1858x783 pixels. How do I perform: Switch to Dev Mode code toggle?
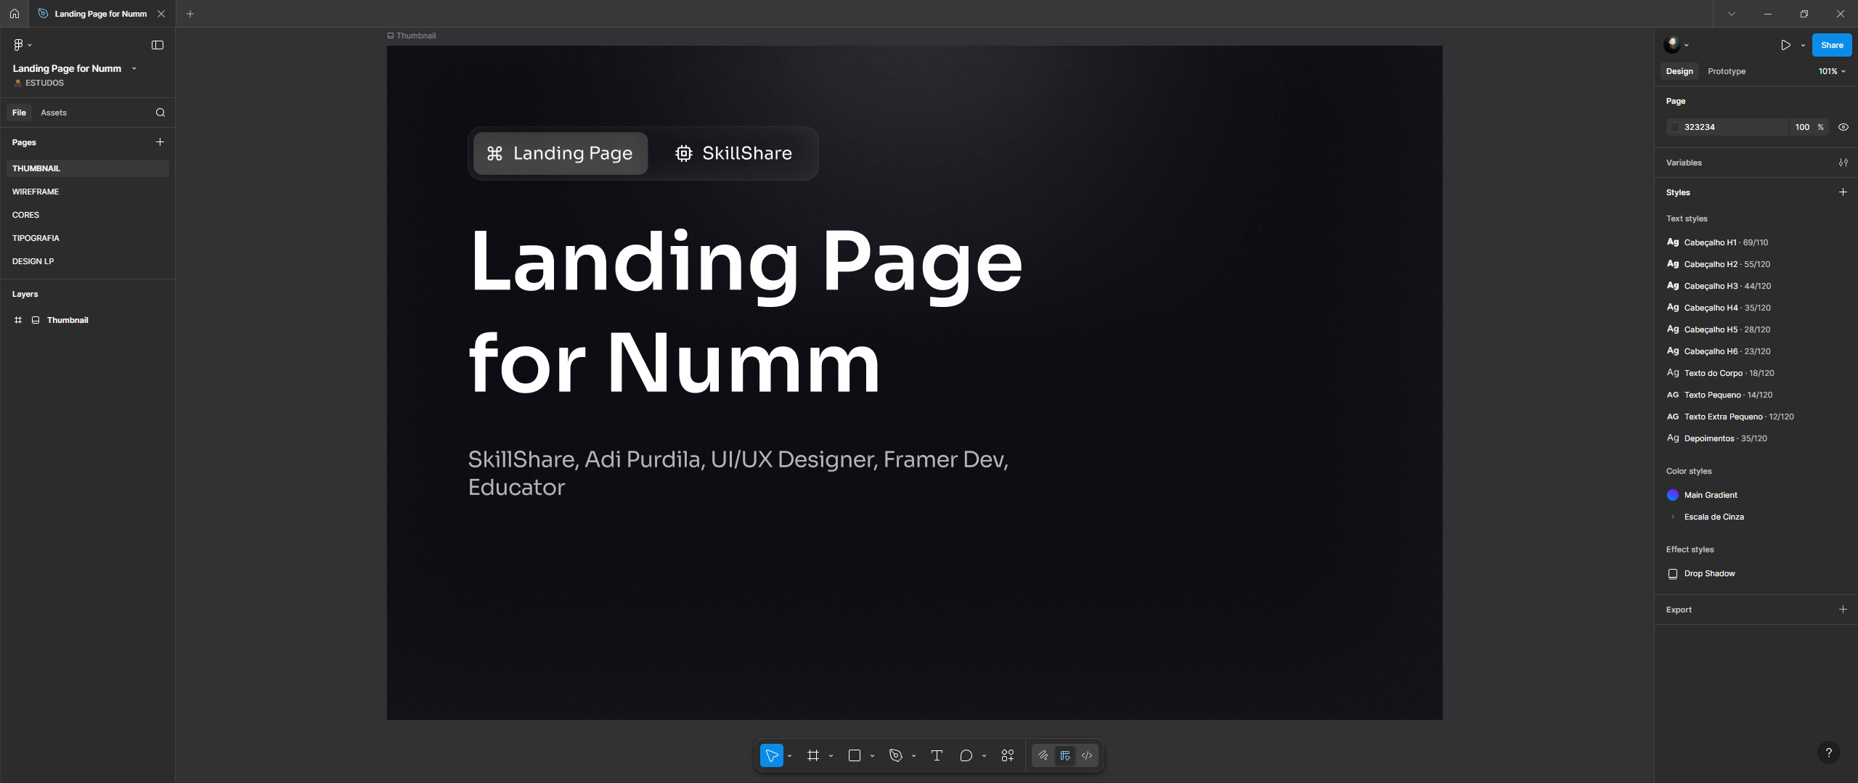(1087, 755)
